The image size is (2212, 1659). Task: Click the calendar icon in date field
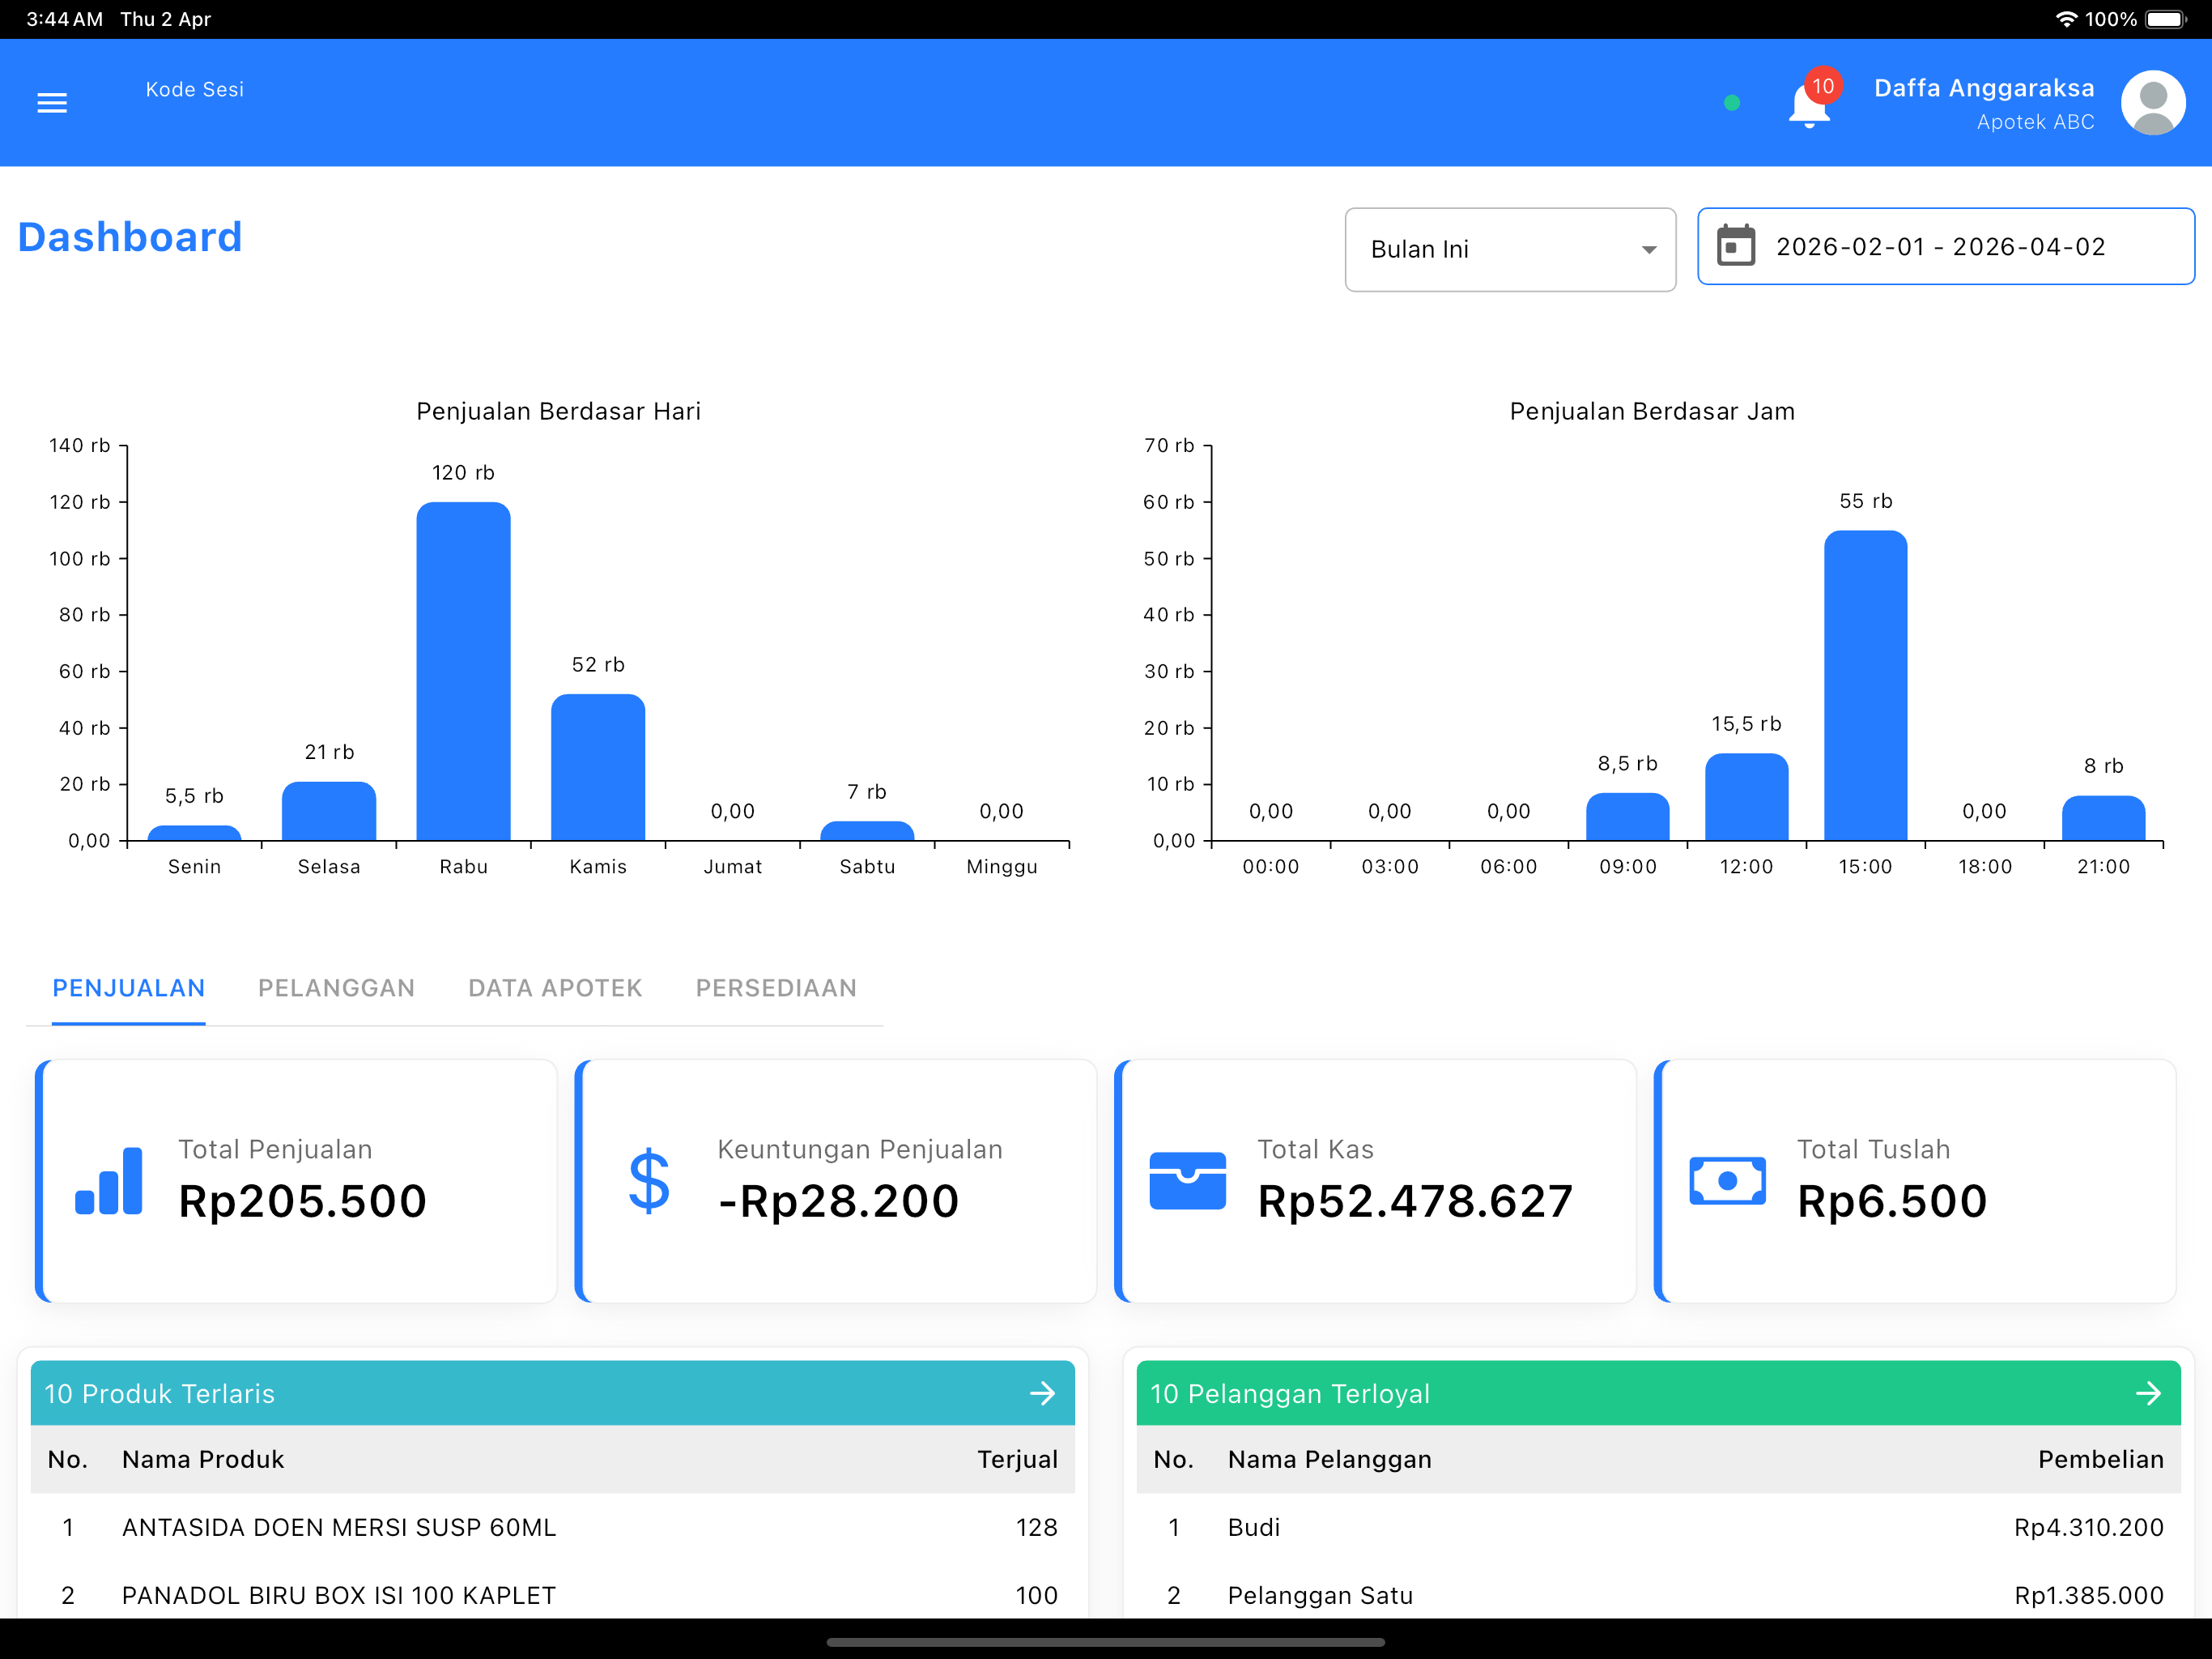(1735, 245)
